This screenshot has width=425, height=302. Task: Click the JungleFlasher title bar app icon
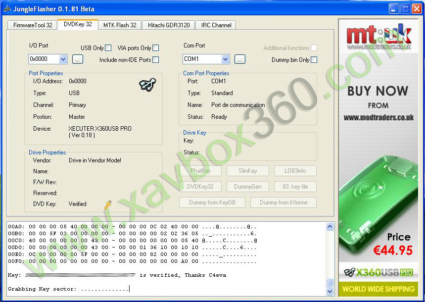[x=7, y=8]
